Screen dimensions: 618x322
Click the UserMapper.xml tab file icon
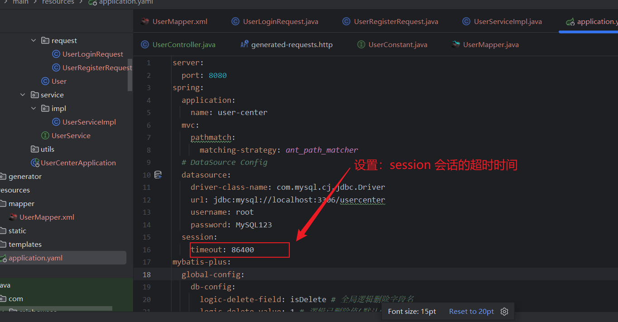coord(145,21)
